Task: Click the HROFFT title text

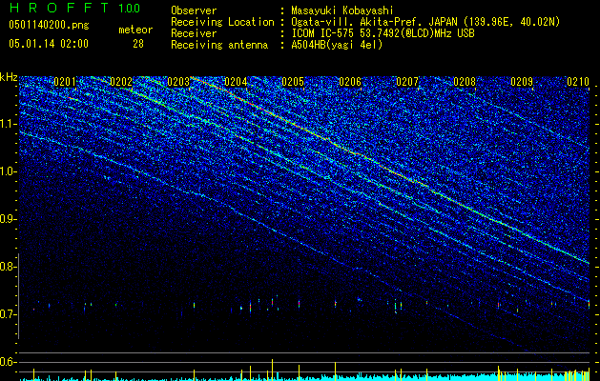Action: (x=60, y=8)
